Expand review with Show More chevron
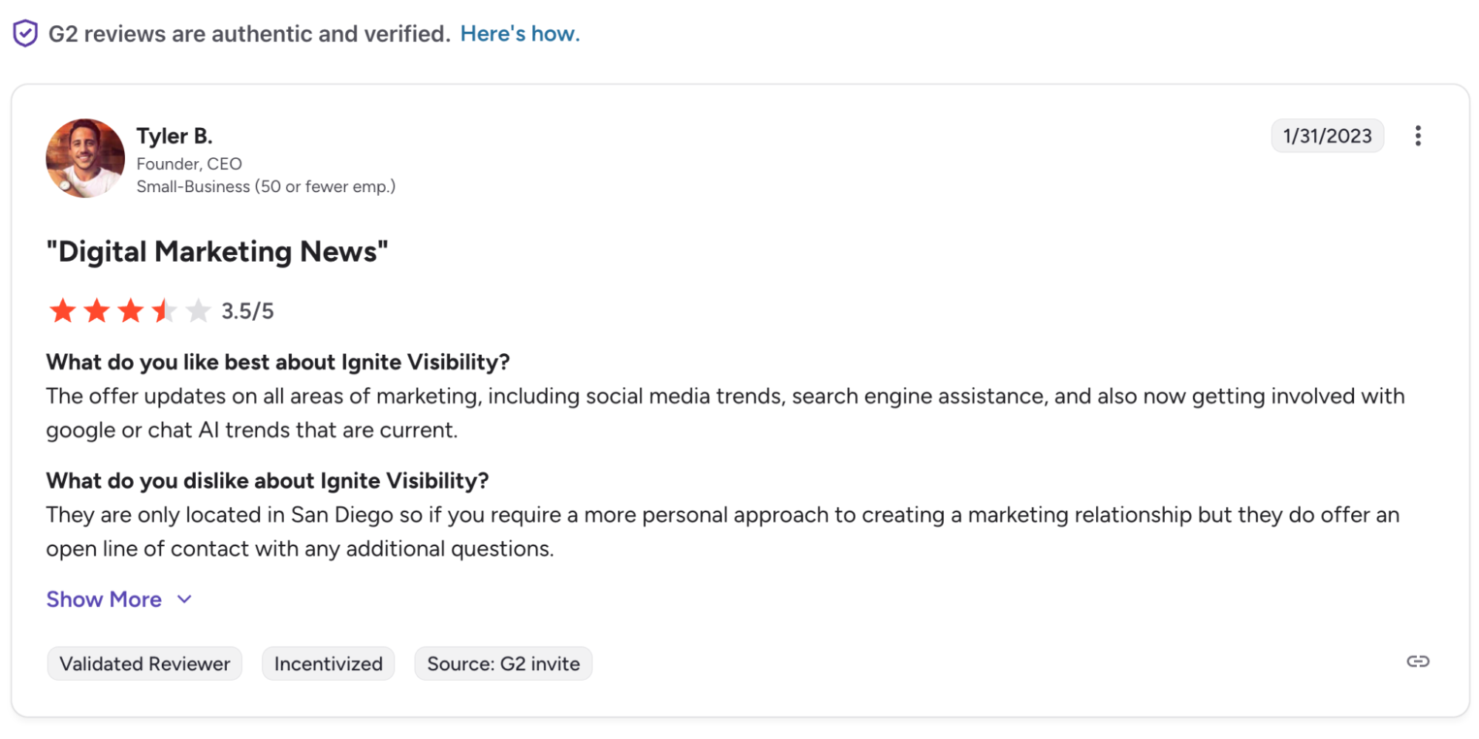 [185, 599]
